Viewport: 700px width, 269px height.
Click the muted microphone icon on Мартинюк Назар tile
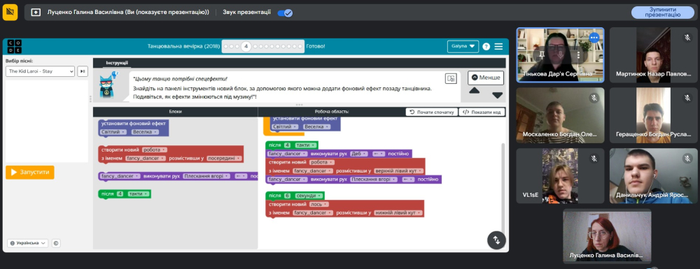[x=687, y=38]
